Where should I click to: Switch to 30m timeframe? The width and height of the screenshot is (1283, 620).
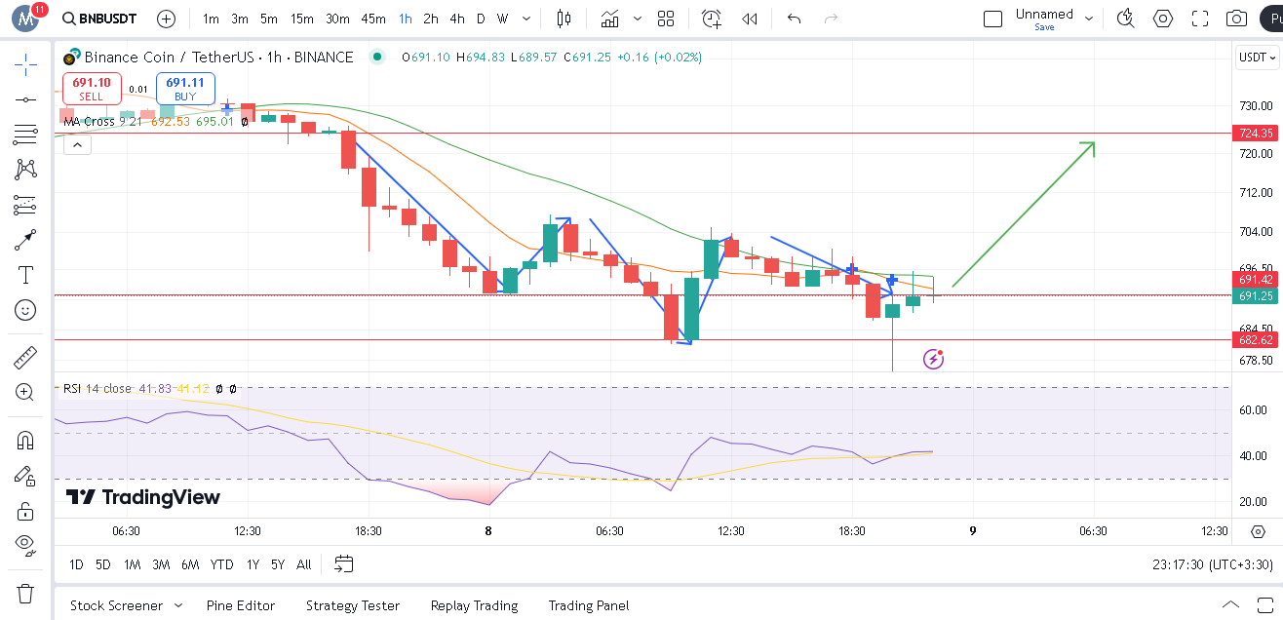point(337,19)
